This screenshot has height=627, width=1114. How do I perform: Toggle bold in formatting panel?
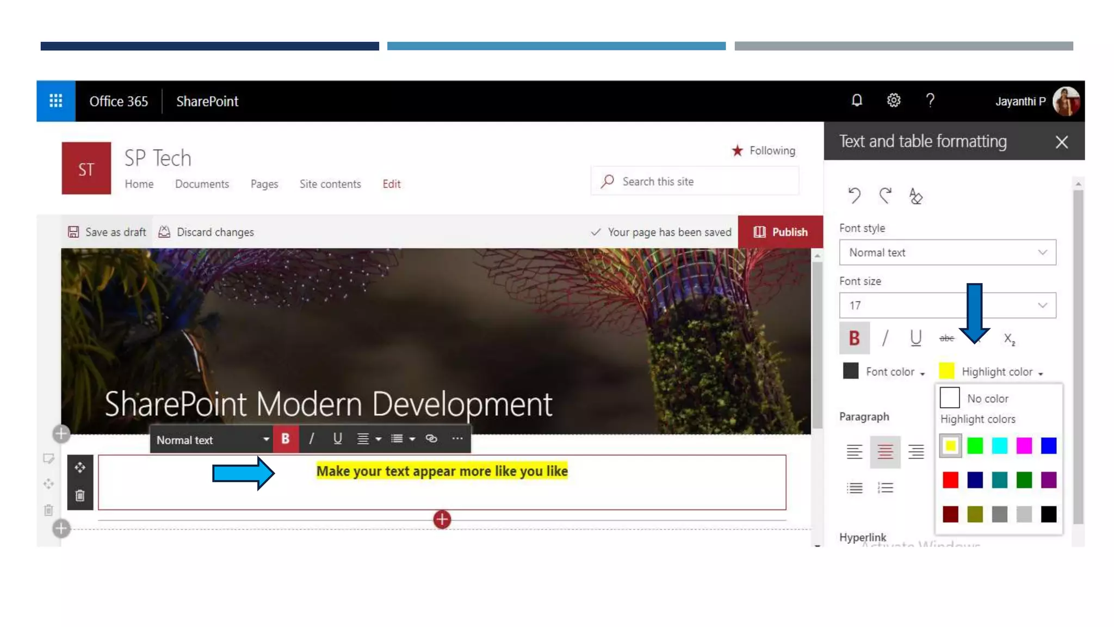(854, 338)
